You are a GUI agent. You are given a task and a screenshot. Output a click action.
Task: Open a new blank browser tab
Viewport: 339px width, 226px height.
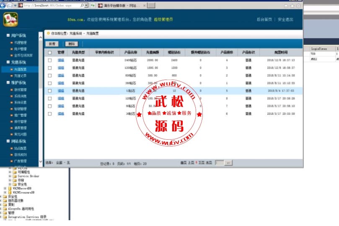pyautogui.click(x=151, y=5)
